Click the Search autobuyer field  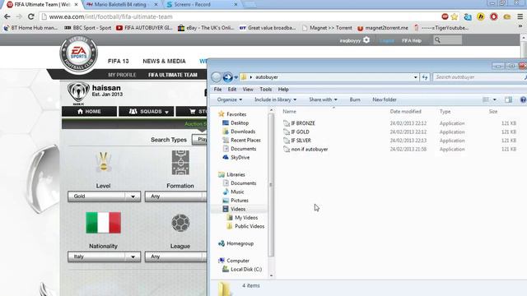[x=479, y=77]
